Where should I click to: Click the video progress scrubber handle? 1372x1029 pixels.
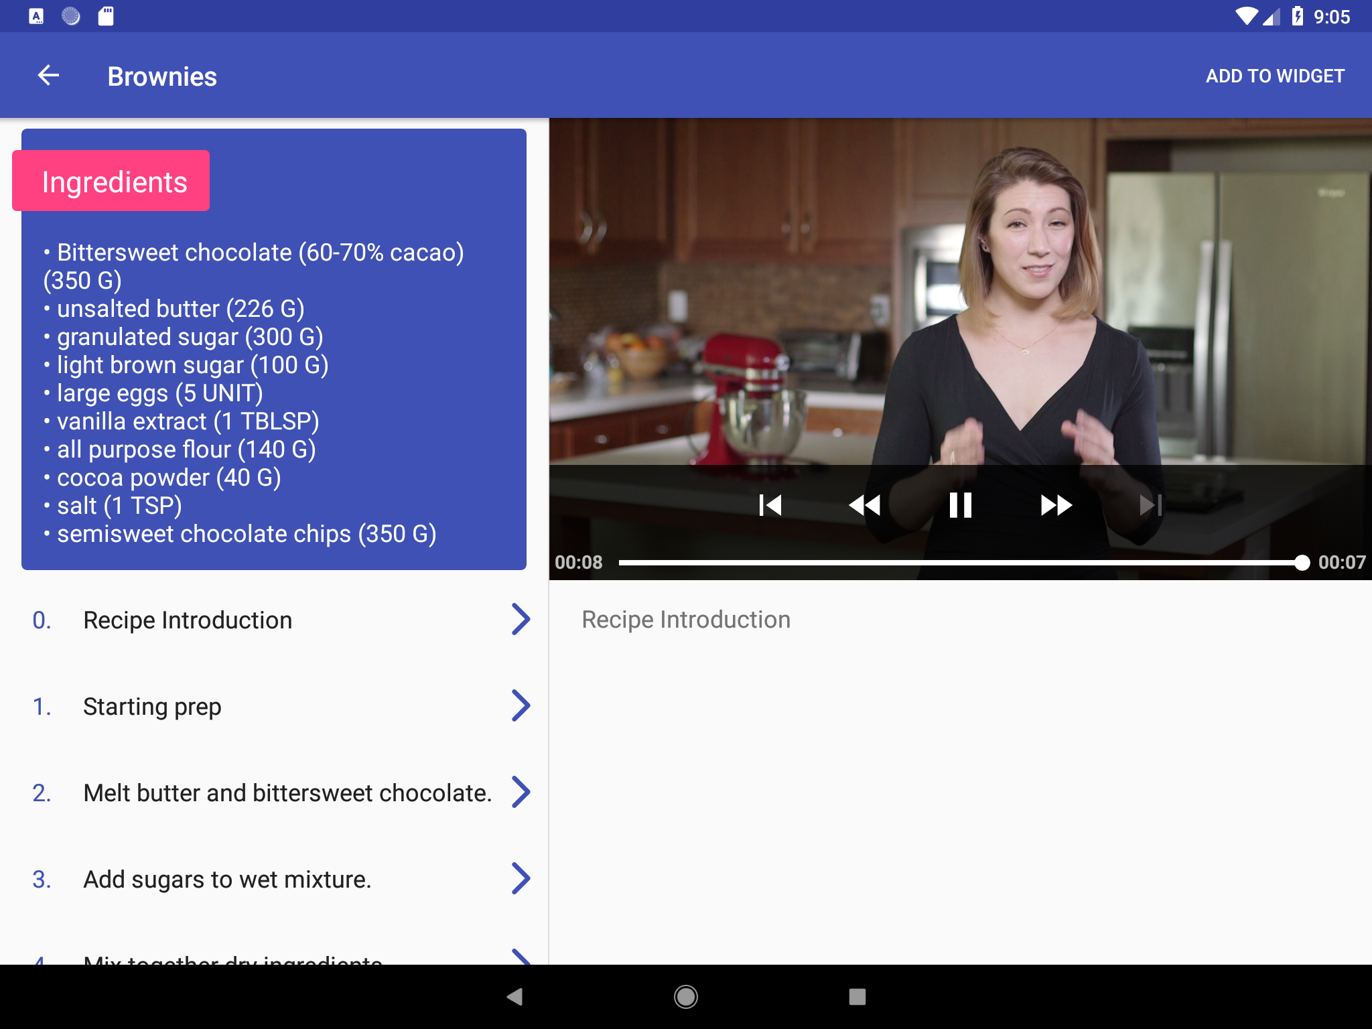coord(1302,563)
